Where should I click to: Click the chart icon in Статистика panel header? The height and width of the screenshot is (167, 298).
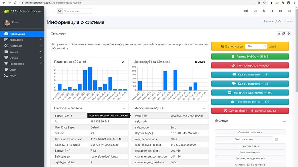click(x=279, y=34)
